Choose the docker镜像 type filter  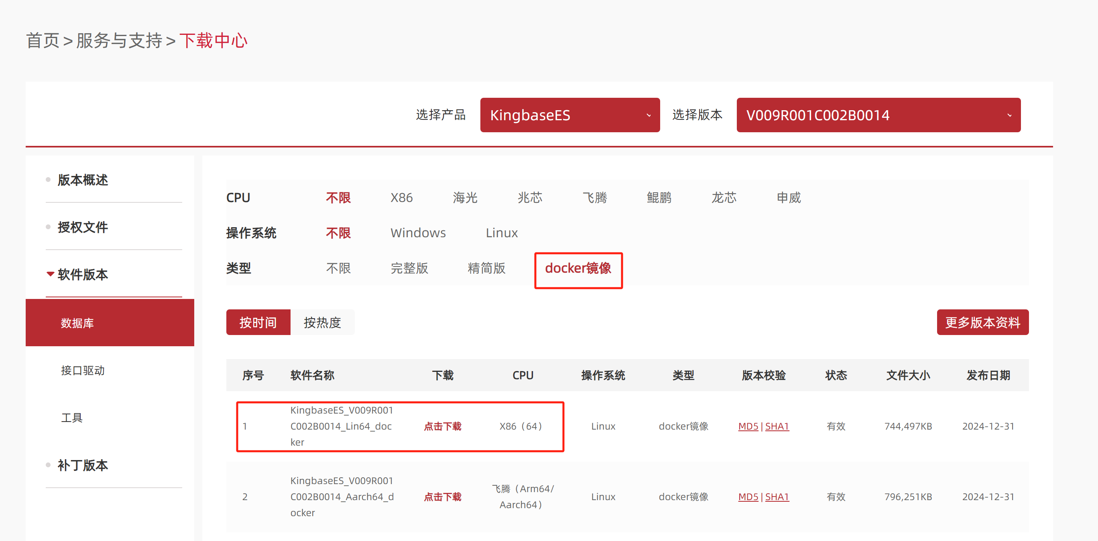pos(577,268)
